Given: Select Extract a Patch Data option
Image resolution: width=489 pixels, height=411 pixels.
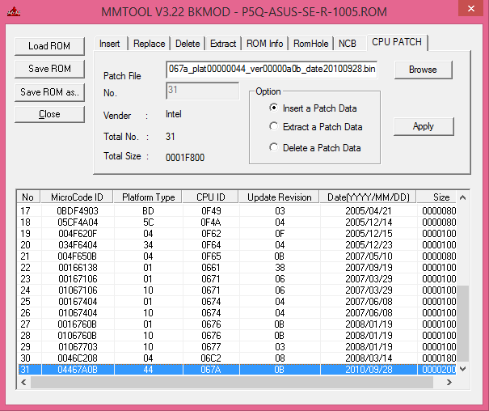Looking at the screenshot, I should coord(315,127).
